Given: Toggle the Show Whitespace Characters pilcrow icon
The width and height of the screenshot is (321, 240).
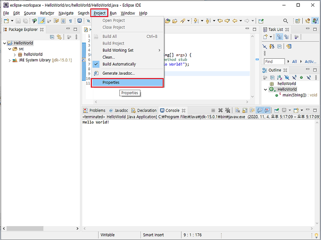Looking at the screenshot, I should 70,21.
